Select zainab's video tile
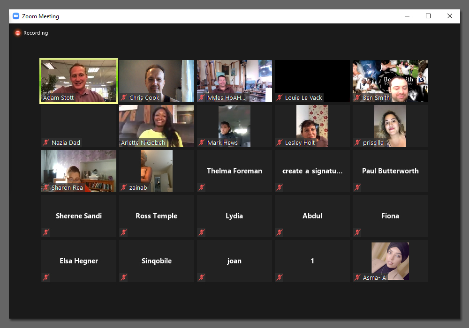This screenshot has height=328, width=469. tap(157, 171)
